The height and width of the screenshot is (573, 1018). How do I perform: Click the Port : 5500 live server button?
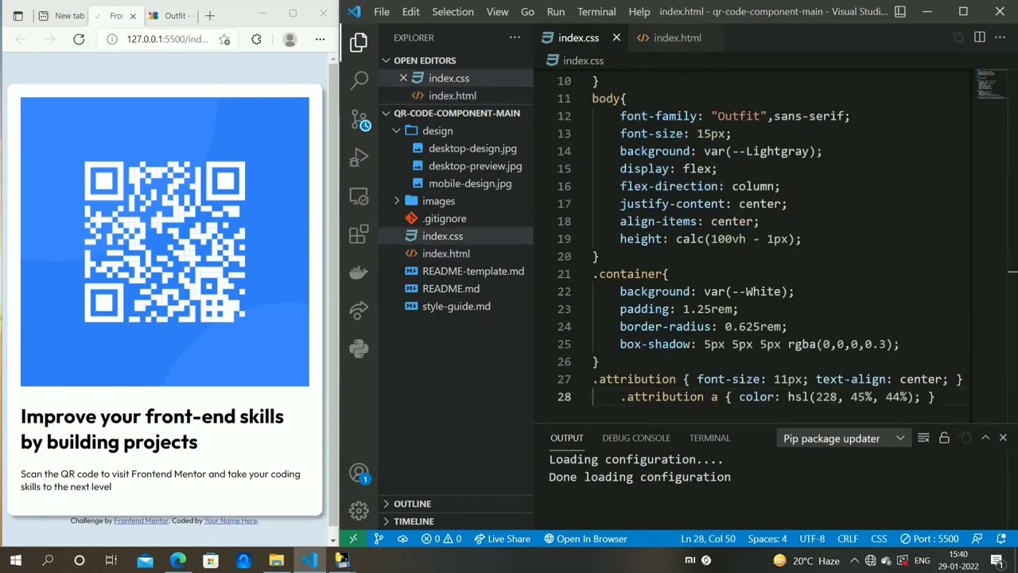click(929, 539)
